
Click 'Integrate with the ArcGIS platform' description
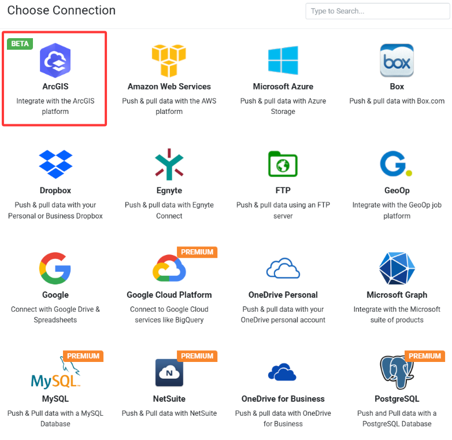coord(55,106)
